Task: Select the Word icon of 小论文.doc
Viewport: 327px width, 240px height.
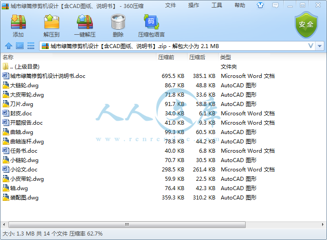Action: click(6, 169)
